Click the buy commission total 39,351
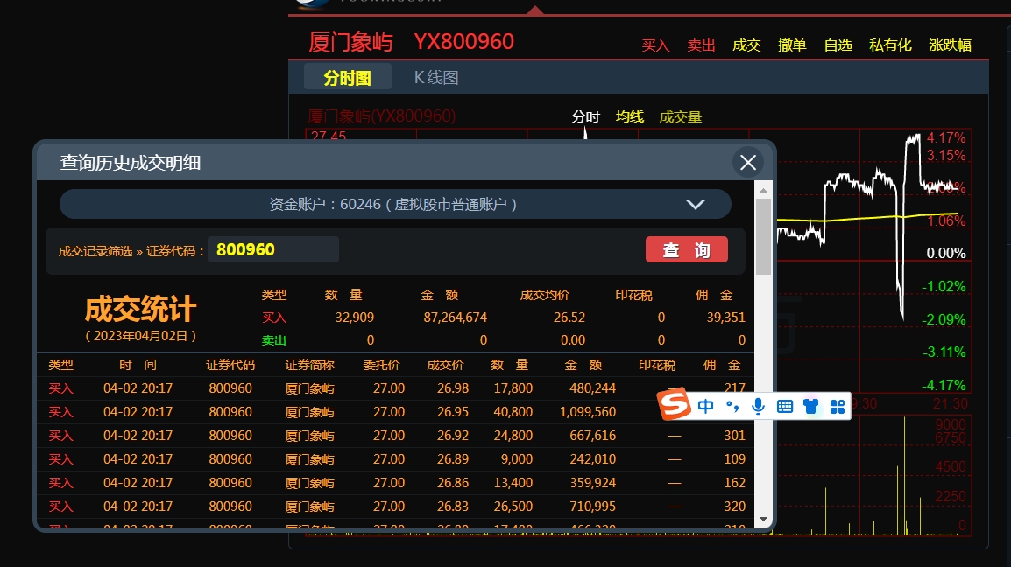1011x567 pixels. [726, 318]
